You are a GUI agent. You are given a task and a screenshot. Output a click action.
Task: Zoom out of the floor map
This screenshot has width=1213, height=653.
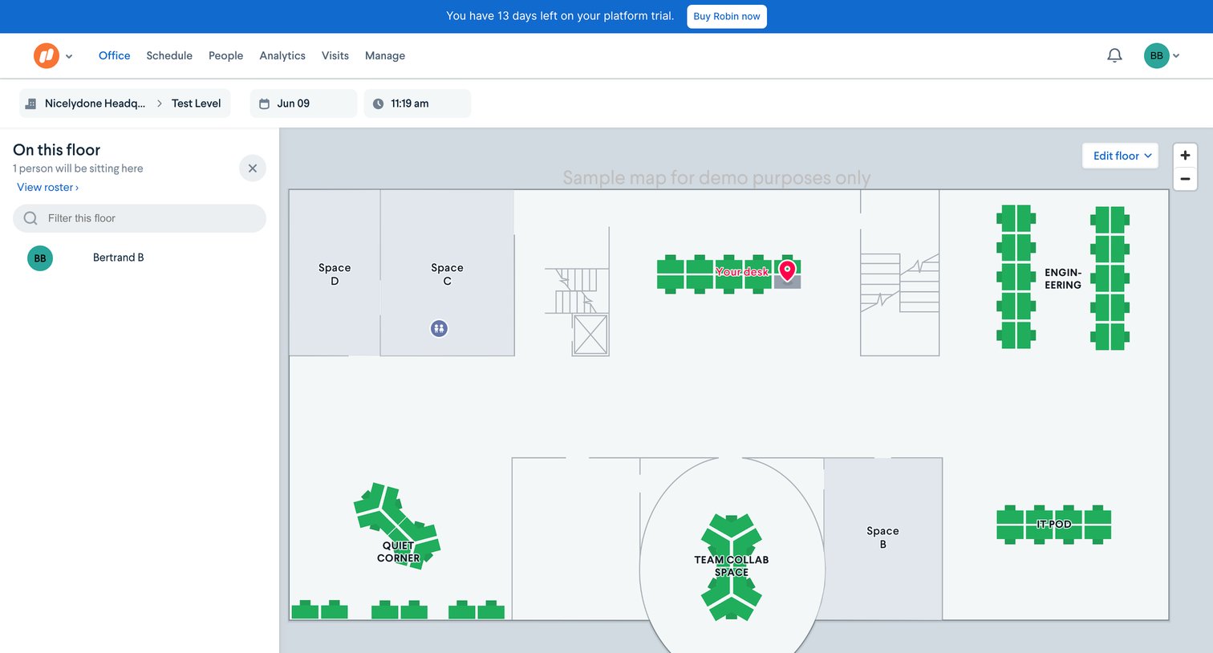pyautogui.click(x=1185, y=179)
